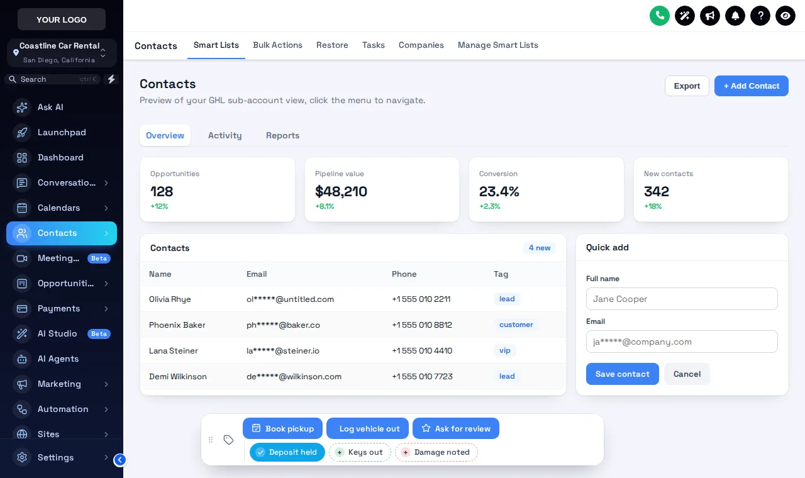Click Cancel in the Quick add panel
Image resolution: width=805 pixels, height=478 pixels.
(687, 374)
